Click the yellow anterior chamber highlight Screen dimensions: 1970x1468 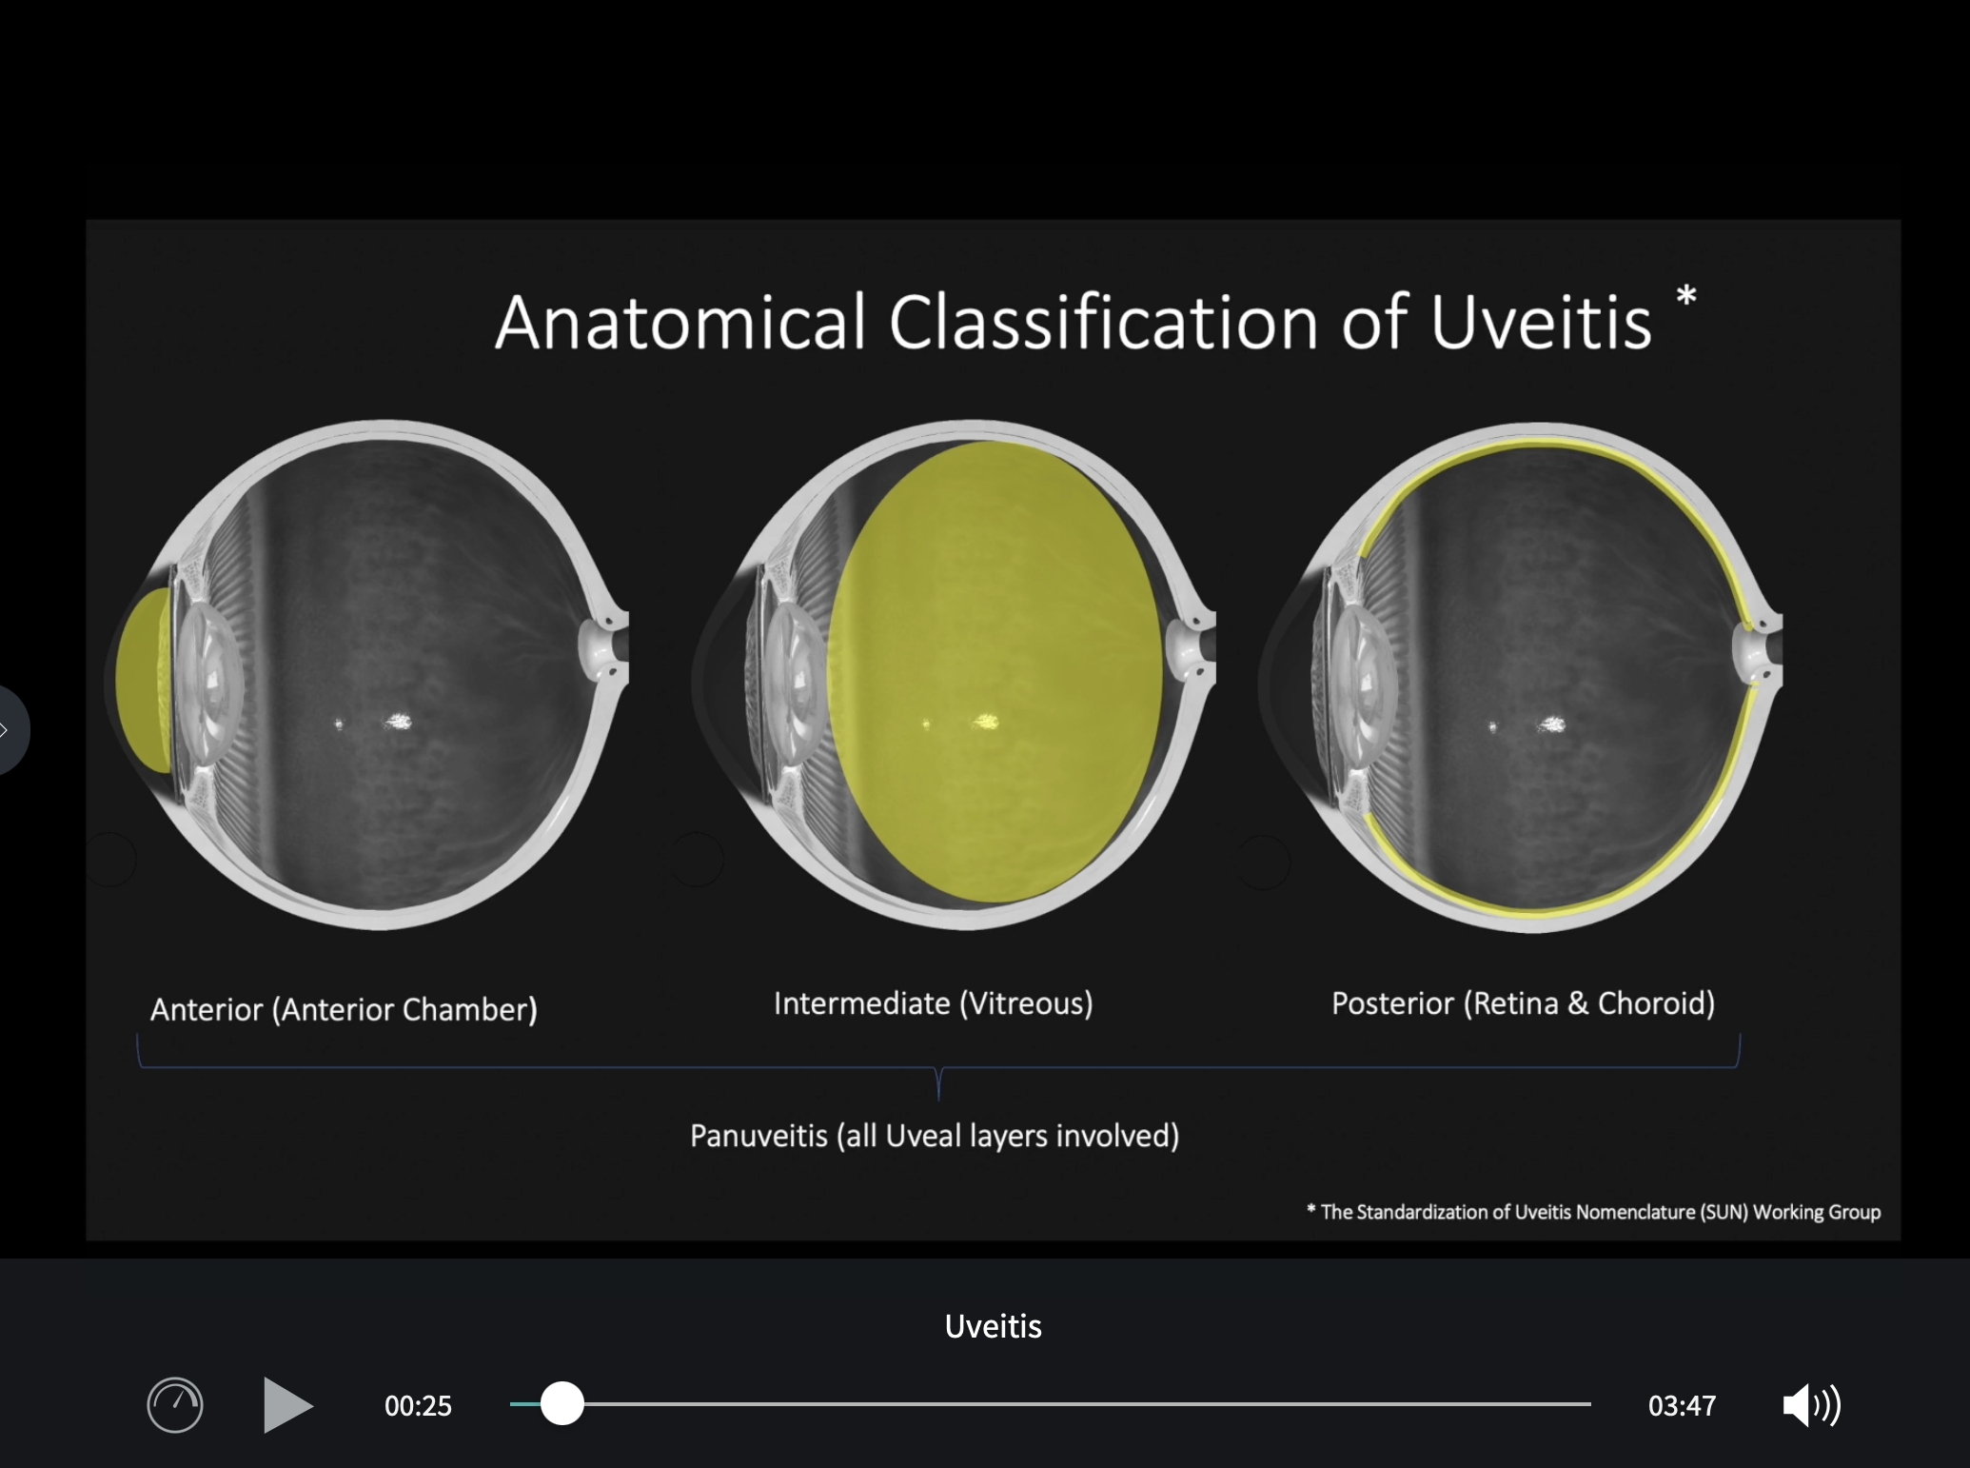tap(143, 680)
